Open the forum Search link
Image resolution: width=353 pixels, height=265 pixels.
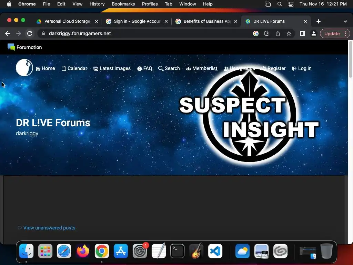pos(169,69)
